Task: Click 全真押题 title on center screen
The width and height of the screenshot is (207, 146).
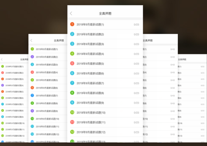Action: [x=105, y=13]
